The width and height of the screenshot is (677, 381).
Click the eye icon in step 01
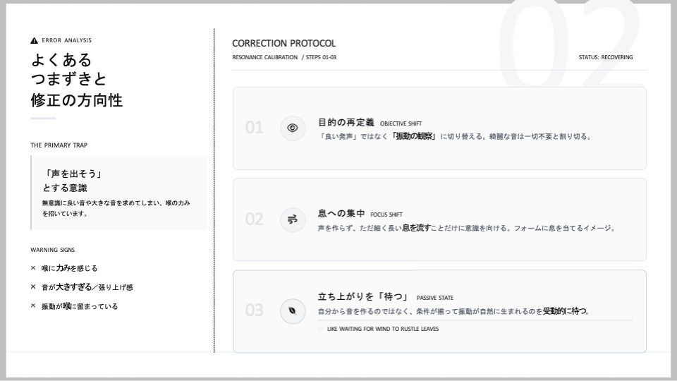293,128
